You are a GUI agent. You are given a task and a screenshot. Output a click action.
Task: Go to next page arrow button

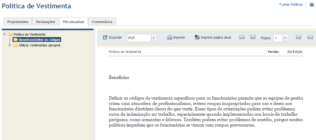298,37
